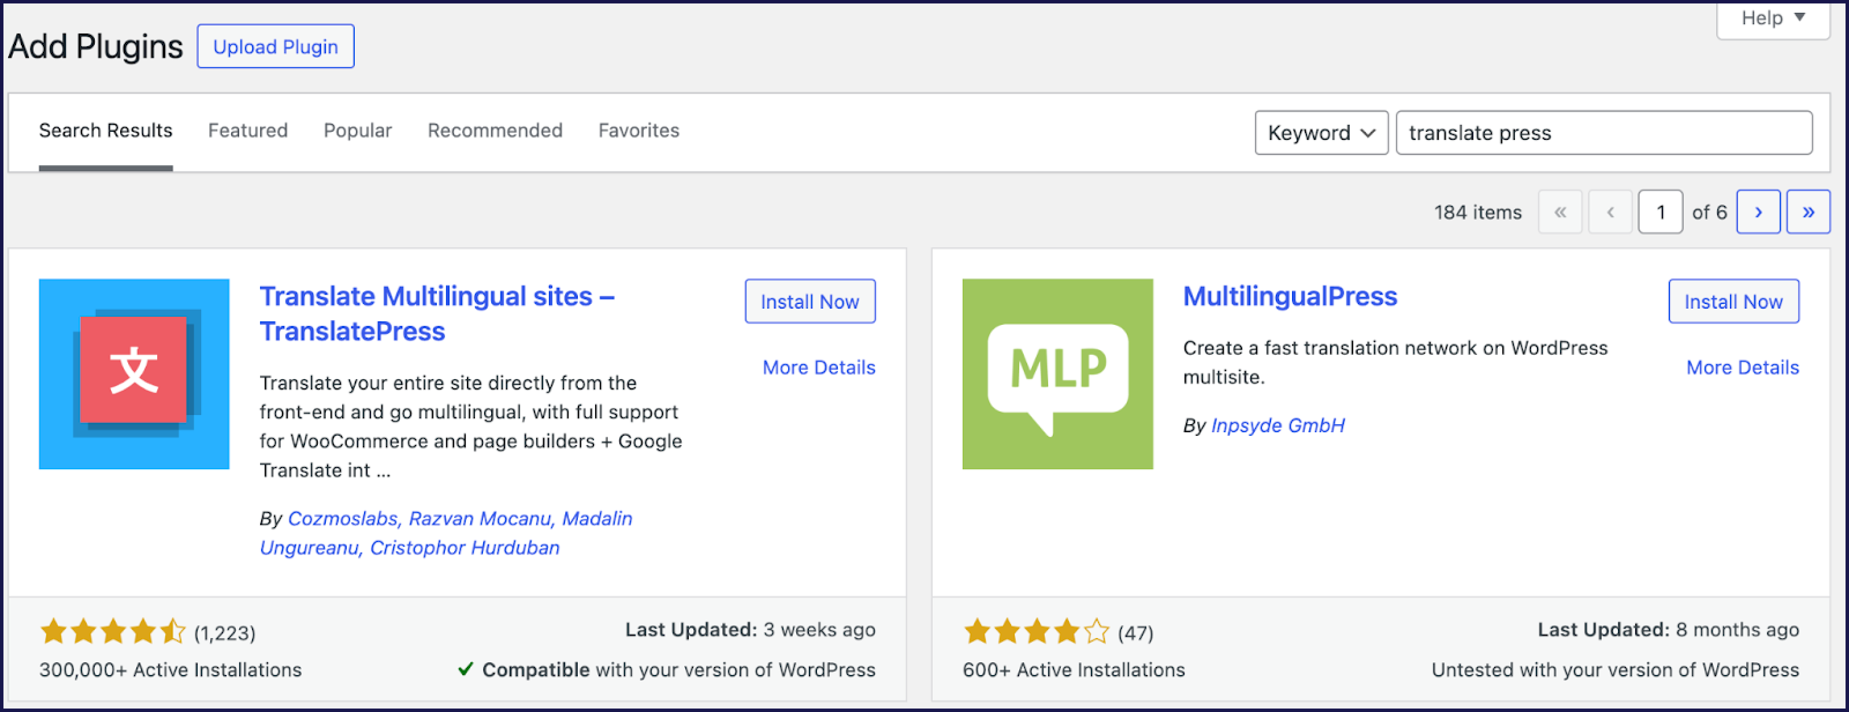1849x712 pixels.
Task: Go to previous page arrow
Action: [x=1610, y=212]
